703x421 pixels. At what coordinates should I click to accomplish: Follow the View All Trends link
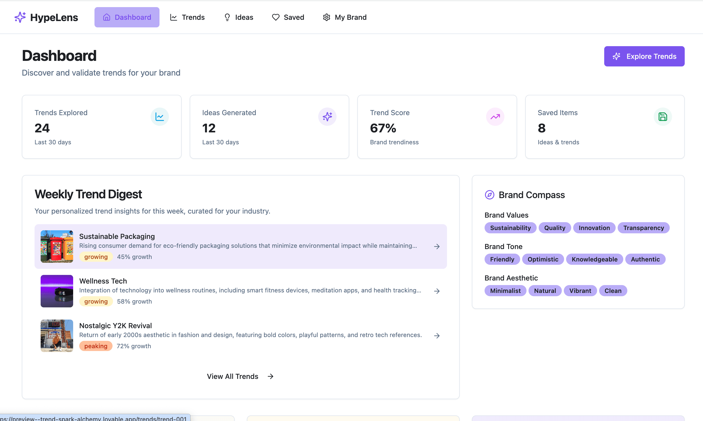click(240, 376)
